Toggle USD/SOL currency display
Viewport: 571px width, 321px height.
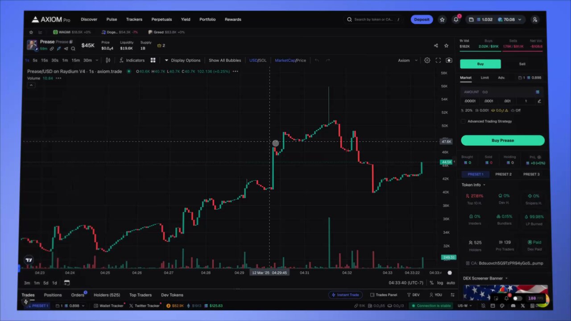pos(258,60)
